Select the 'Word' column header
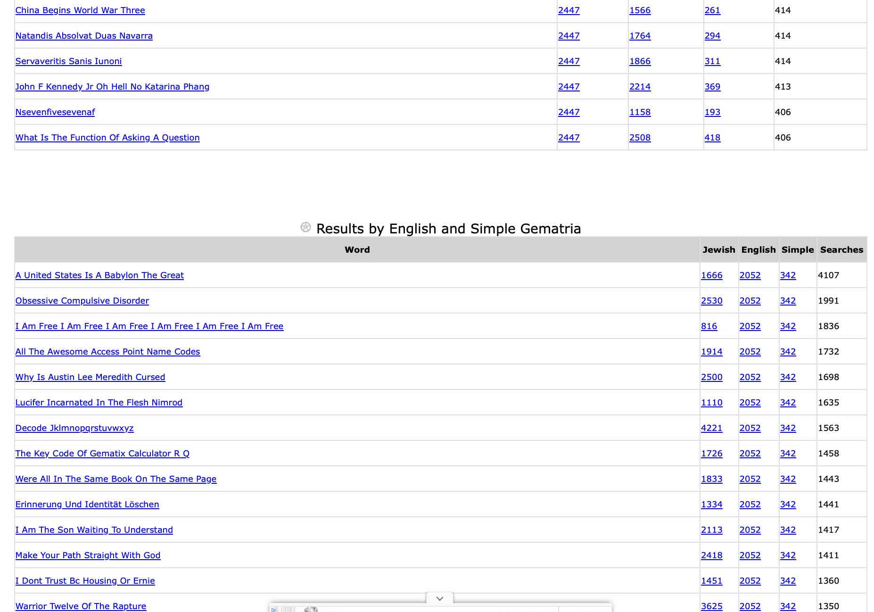This screenshot has height=612, width=874. coord(357,250)
